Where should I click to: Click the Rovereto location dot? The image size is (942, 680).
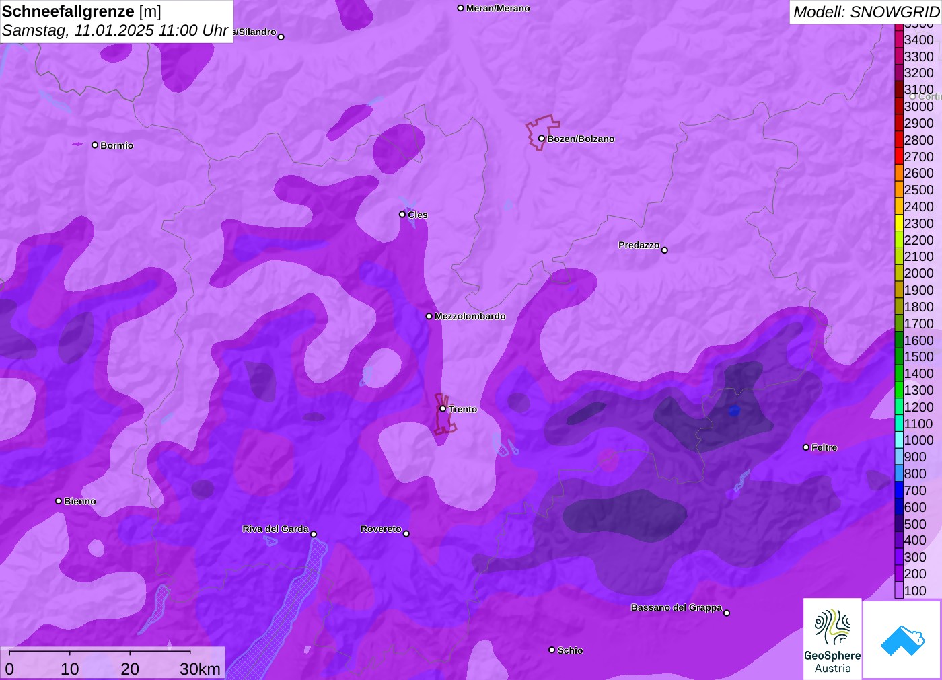406,533
